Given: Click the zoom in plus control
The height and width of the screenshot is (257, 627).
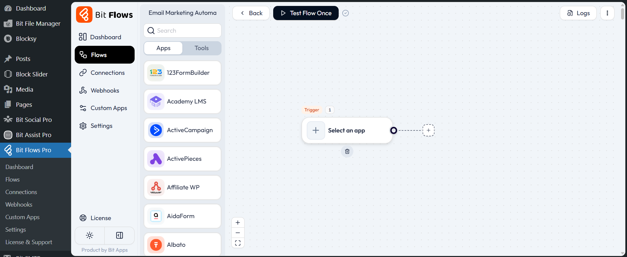Looking at the screenshot, I should coord(238,223).
